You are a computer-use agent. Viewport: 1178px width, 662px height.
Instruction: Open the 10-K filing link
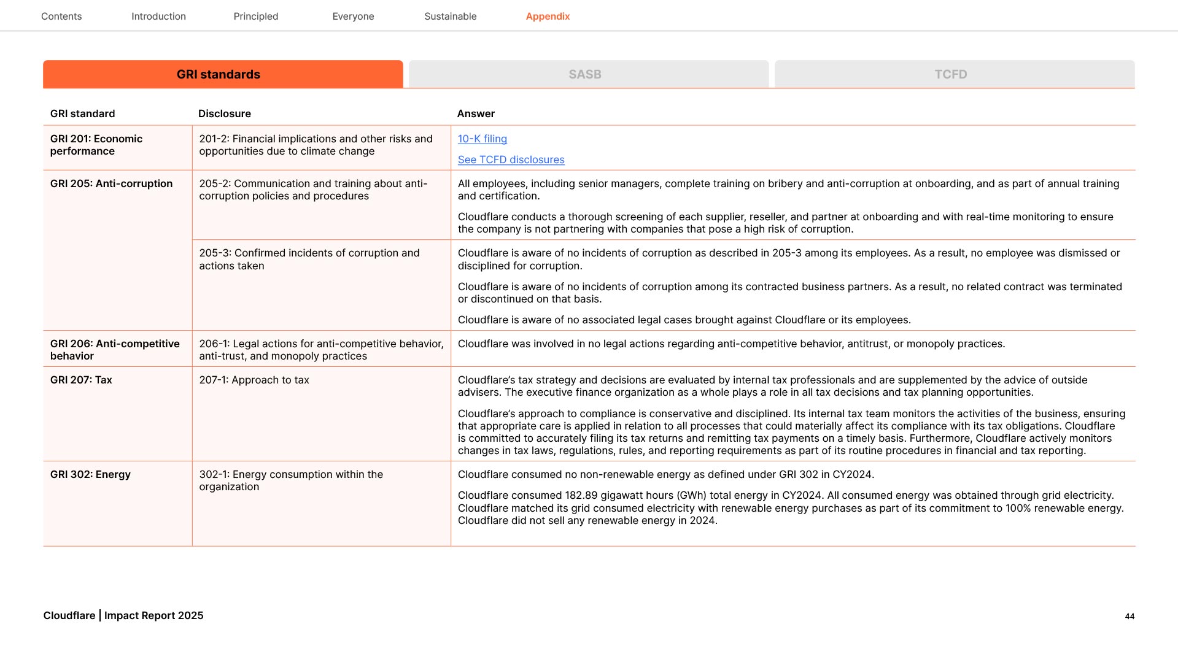coord(482,139)
